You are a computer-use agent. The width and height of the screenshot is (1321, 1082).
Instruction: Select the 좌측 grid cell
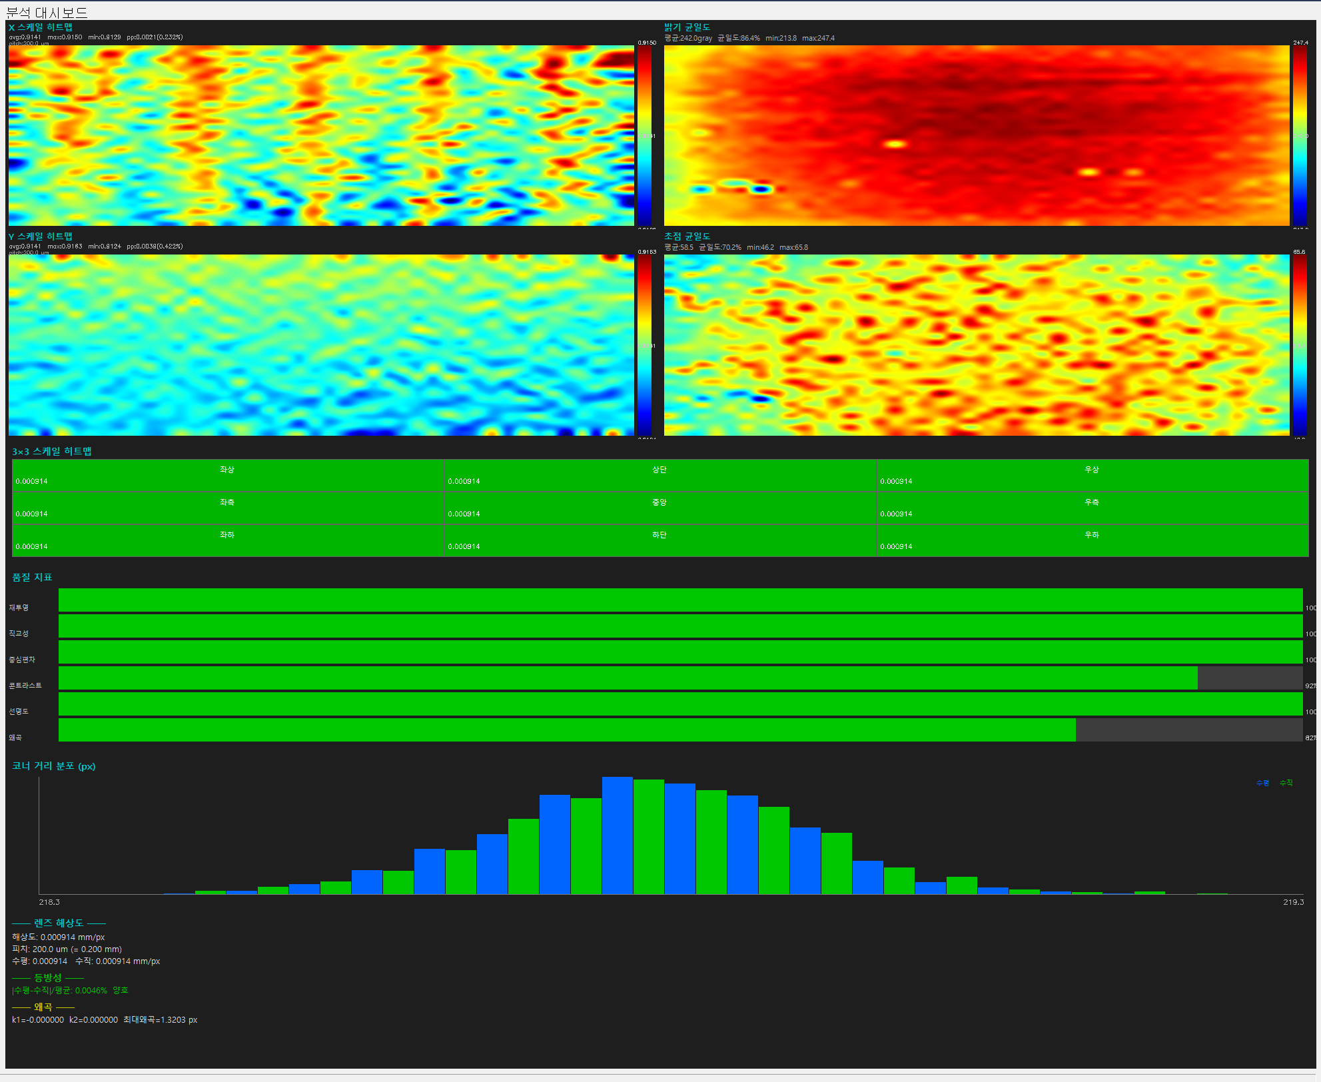(x=228, y=508)
